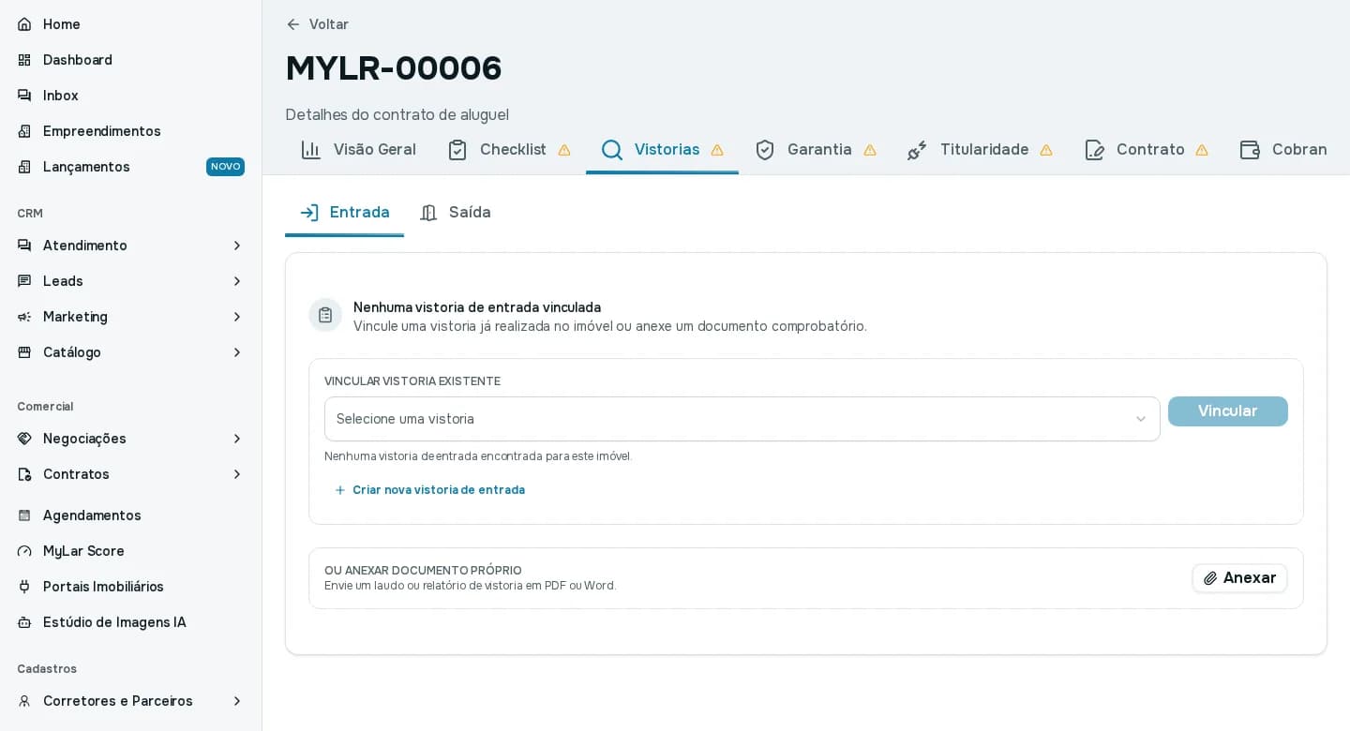Image resolution: width=1350 pixels, height=731 pixels.
Task: Click the clipboard icon beside Nenhuma vistoria
Action: pos(325,315)
